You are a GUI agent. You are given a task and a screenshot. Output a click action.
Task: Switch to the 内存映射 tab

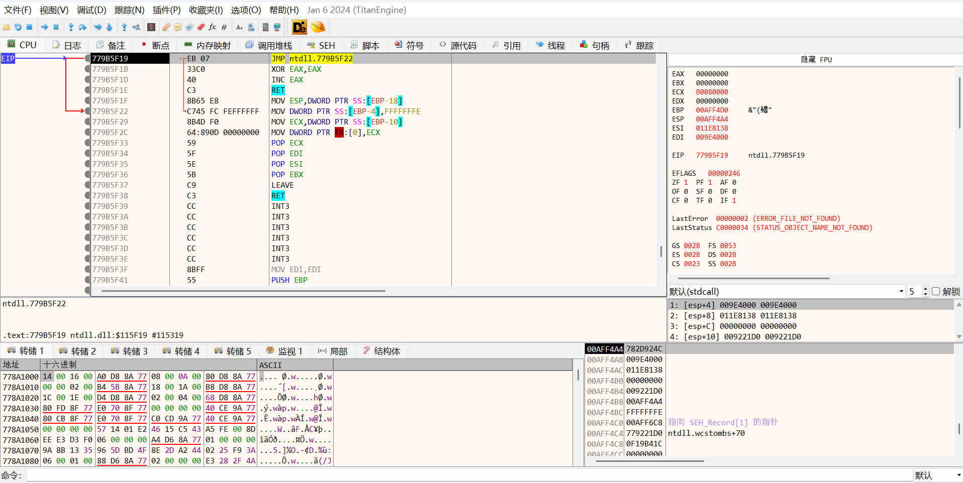(x=208, y=46)
